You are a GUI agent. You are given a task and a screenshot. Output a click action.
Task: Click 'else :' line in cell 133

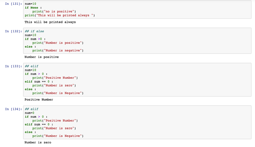pyautogui.click(x=30, y=89)
